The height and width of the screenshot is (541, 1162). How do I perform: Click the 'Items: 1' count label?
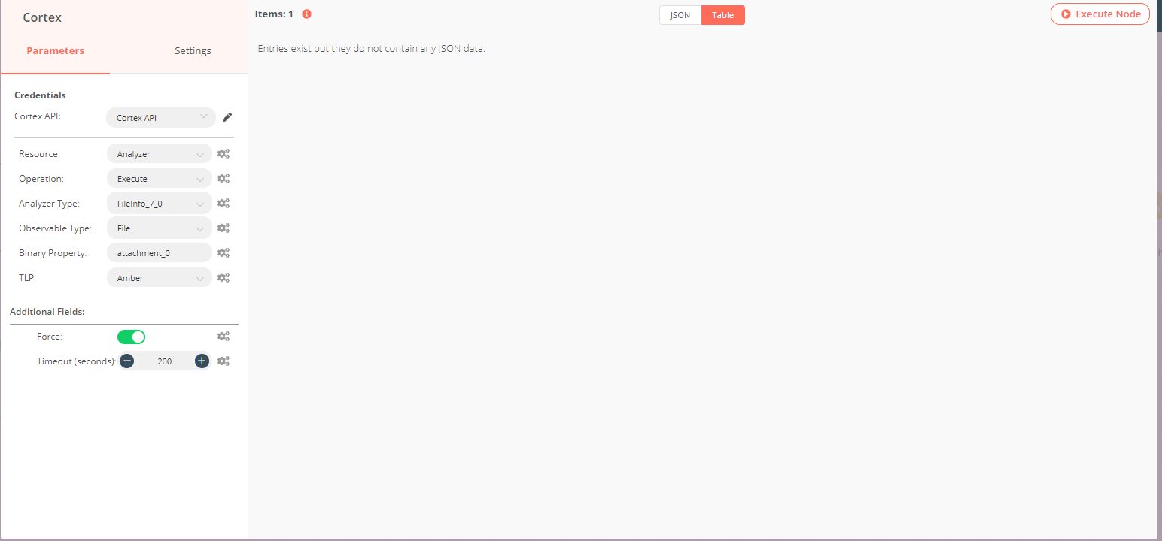274,14
